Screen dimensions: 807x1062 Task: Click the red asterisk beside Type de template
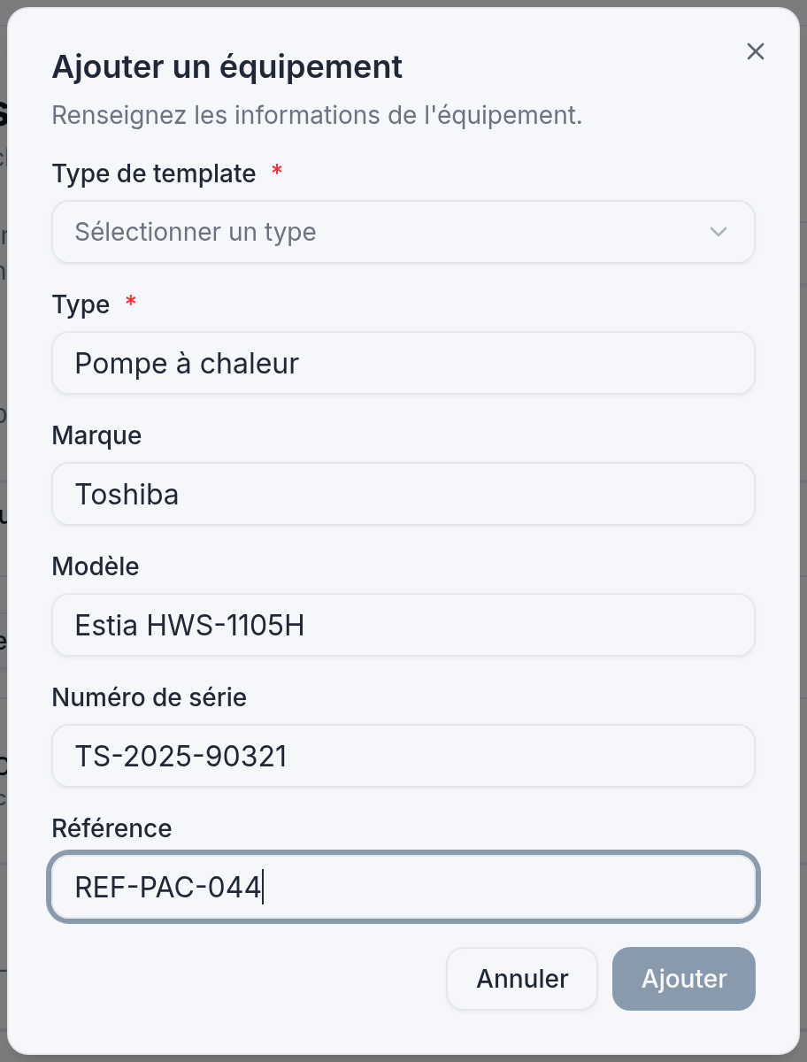pyautogui.click(x=277, y=172)
